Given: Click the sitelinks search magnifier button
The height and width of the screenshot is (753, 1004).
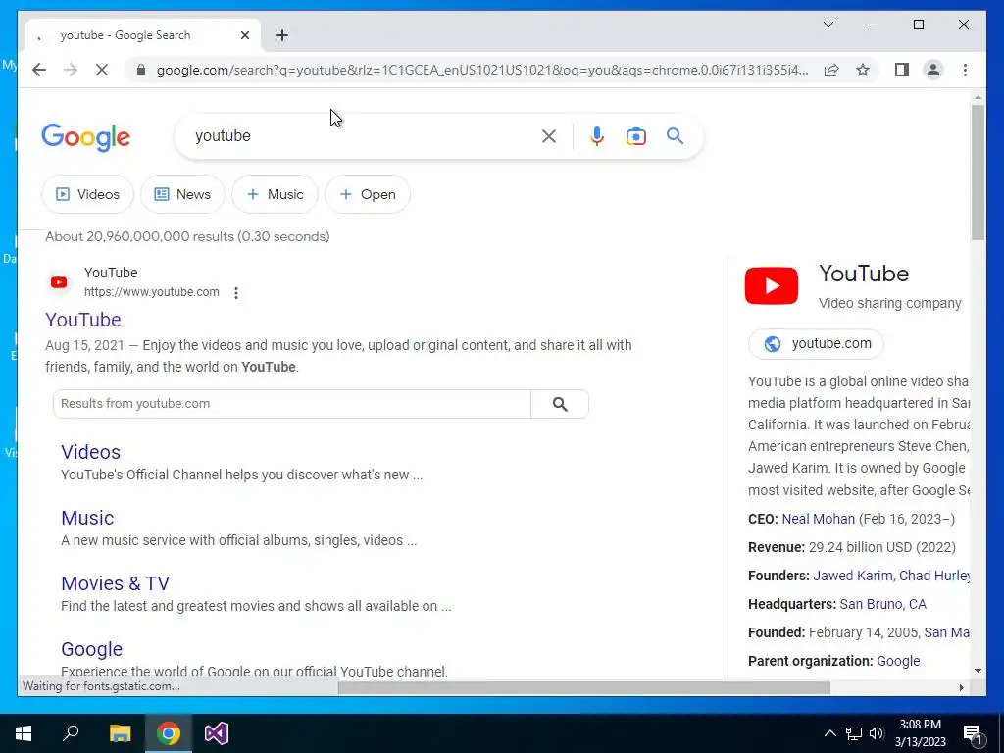Looking at the screenshot, I should point(560,404).
